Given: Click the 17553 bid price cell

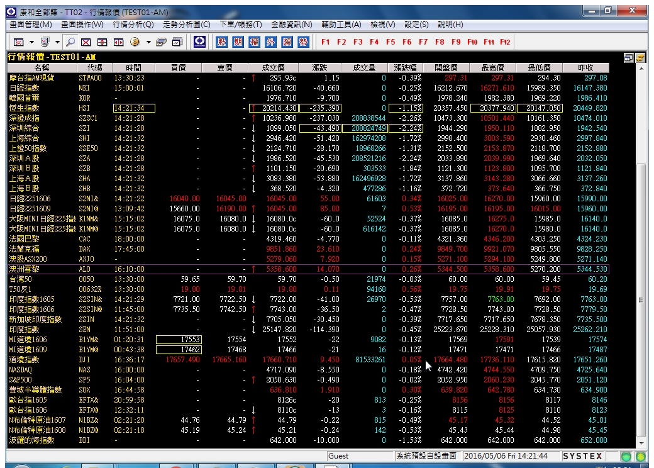Looking at the screenshot, I should 179,340.
